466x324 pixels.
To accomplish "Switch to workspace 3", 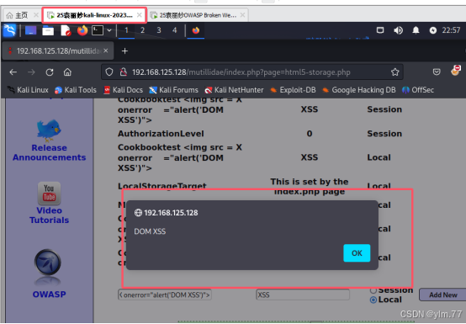I will point(159,30).
